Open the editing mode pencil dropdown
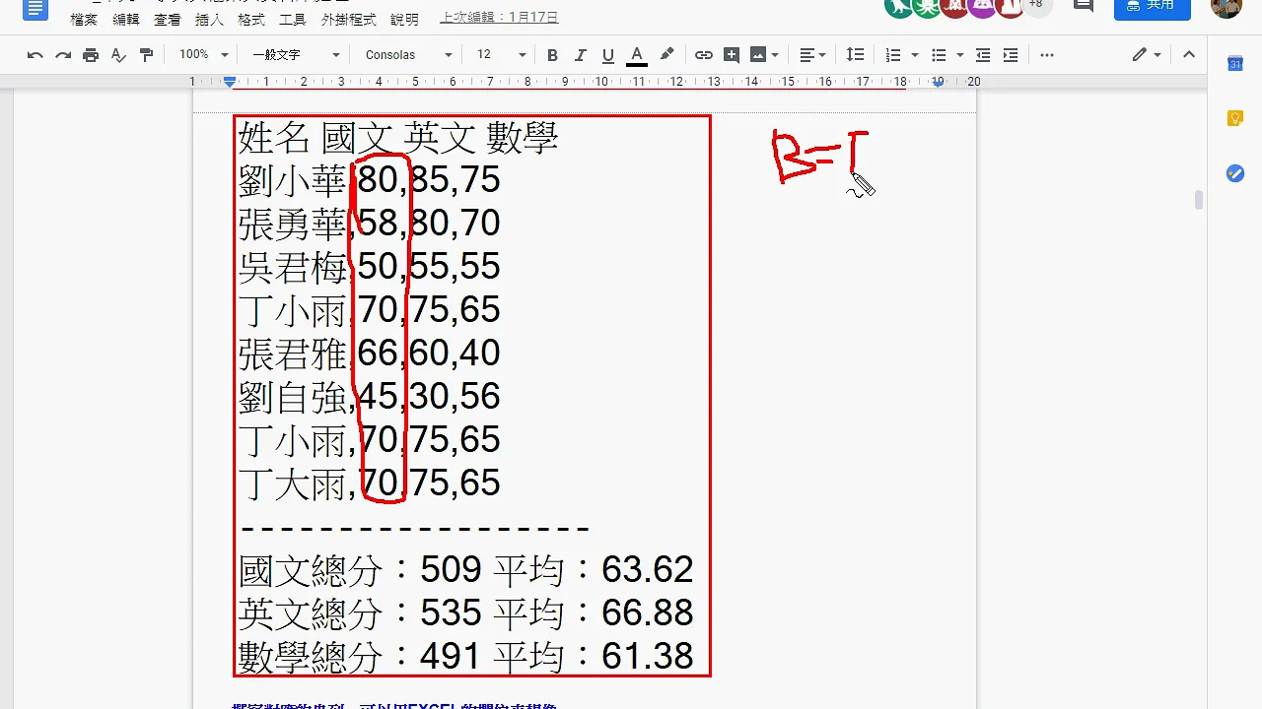This screenshot has width=1262, height=709. coord(1147,55)
